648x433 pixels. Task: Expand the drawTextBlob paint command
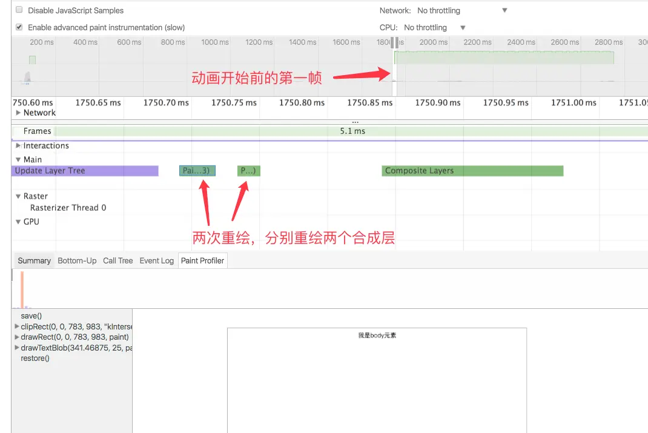17,348
